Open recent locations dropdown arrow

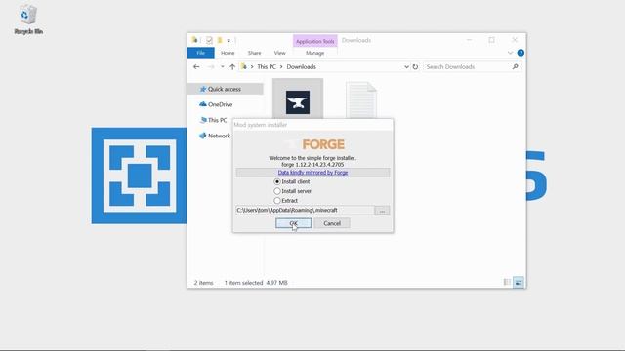(x=223, y=67)
